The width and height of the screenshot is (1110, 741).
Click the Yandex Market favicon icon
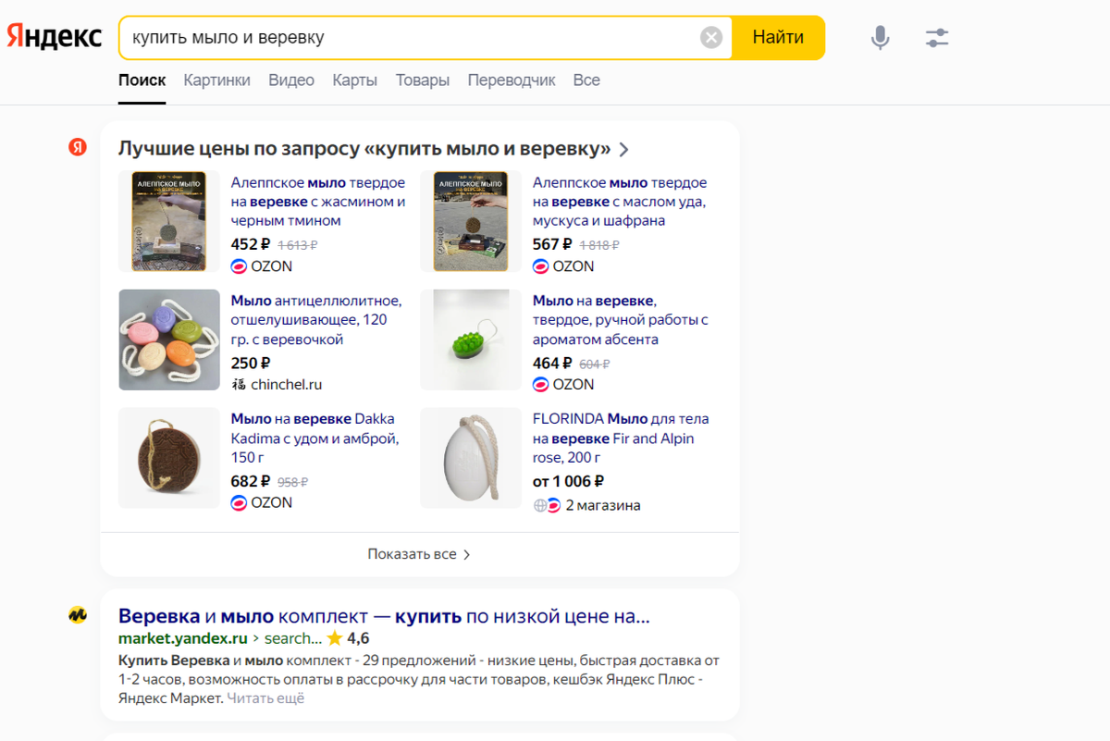(x=78, y=615)
